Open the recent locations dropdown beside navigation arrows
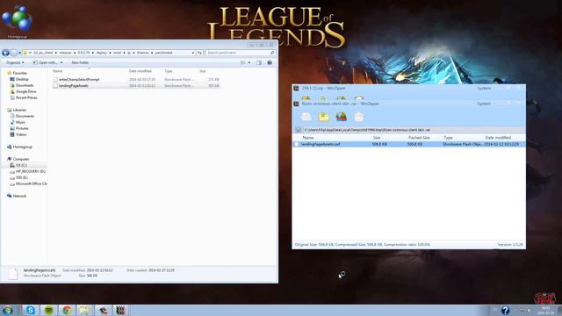The height and width of the screenshot is (316, 562). [19, 53]
